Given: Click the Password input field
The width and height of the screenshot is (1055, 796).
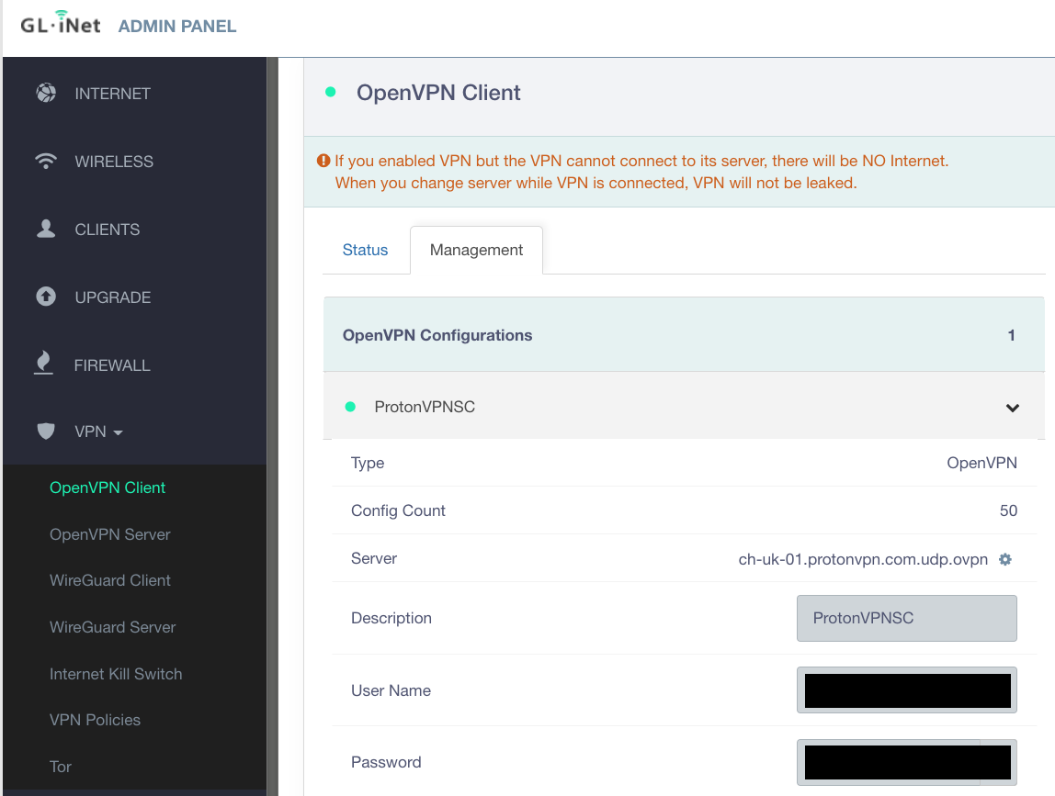Looking at the screenshot, I should (x=906, y=762).
